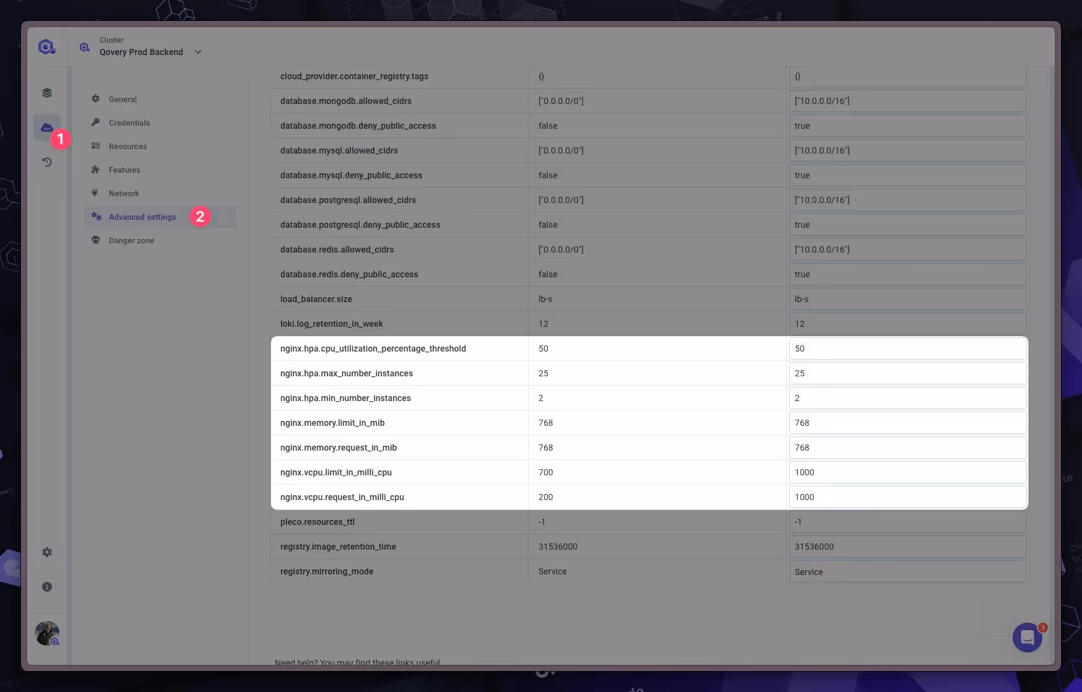The image size is (1082, 692).
Task: Open the cluster switcher dropdown chevron
Action: pyautogui.click(x=198, y=52)
